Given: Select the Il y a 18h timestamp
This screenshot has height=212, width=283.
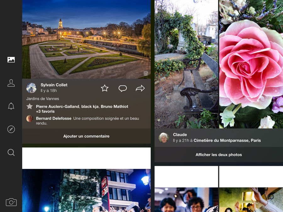Looking at the screenshot, I should point(49,91).
